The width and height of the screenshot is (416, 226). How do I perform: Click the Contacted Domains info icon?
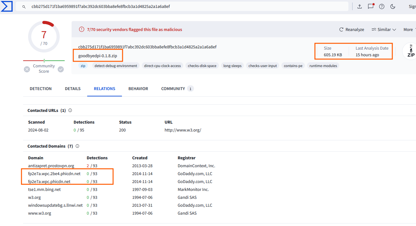click(x=77, y=146)
